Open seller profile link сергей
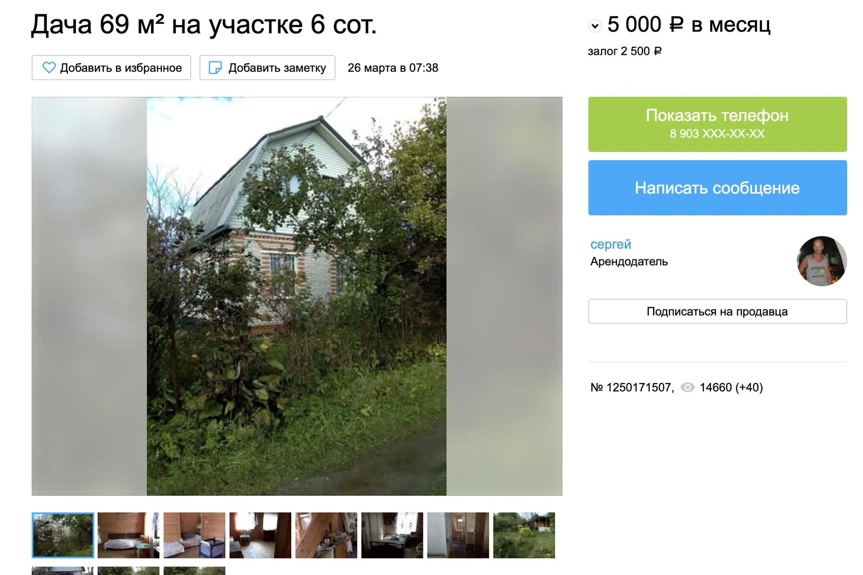 pos(610,244)
